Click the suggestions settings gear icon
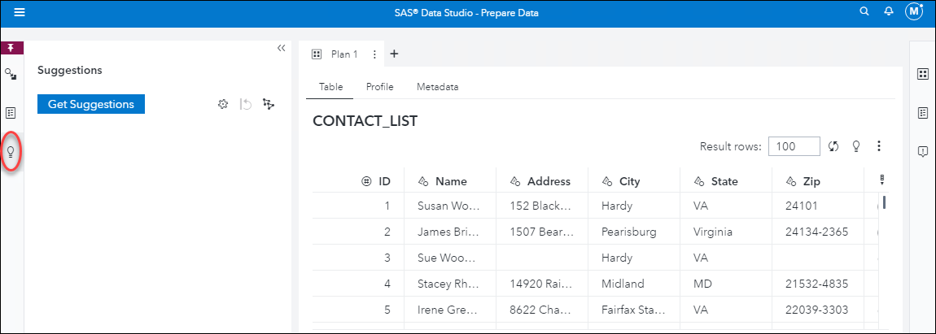 (x=223, y=105)
